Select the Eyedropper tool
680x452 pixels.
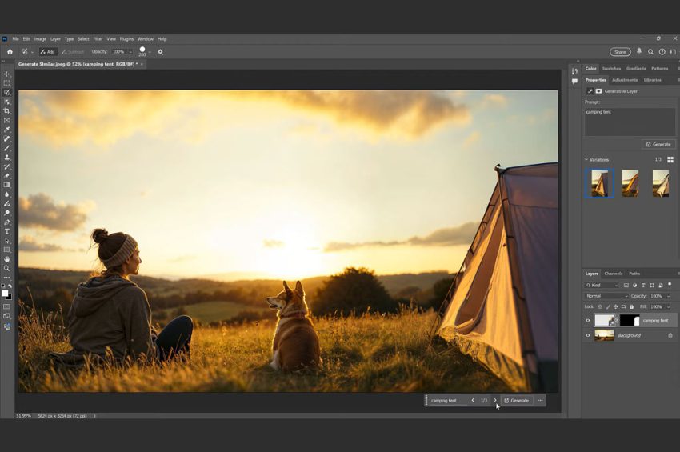7,130
